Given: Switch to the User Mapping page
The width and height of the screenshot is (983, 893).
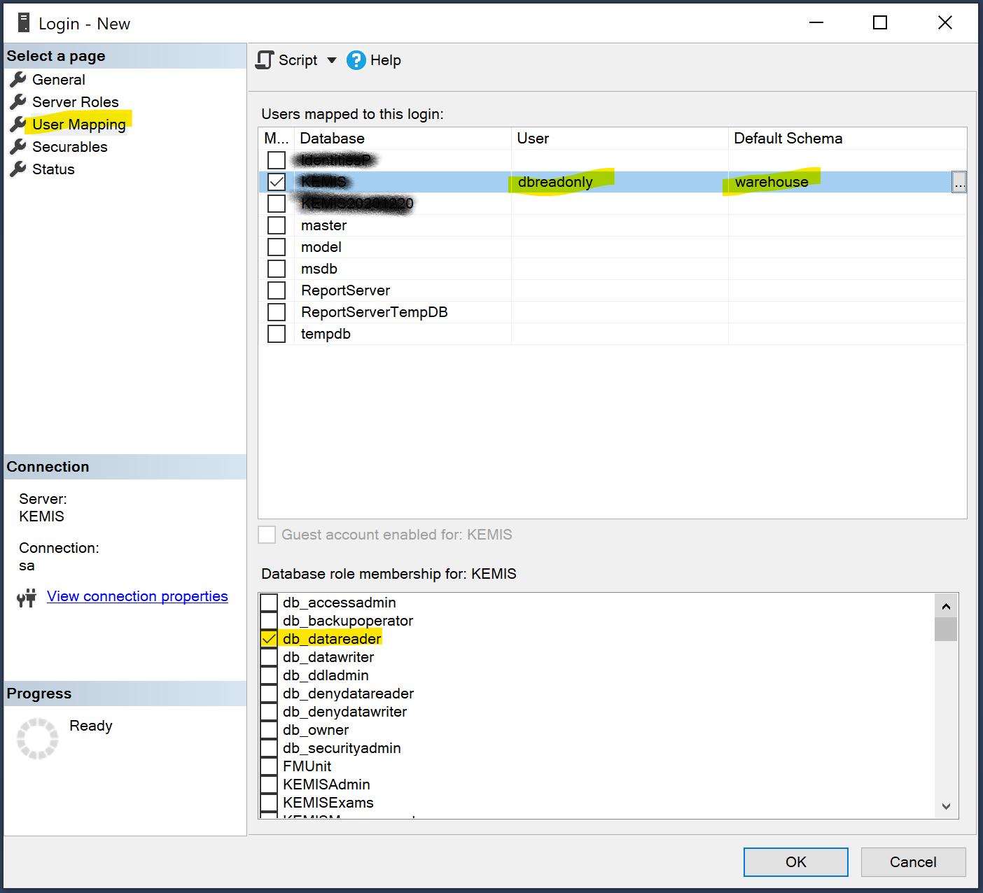Looking at the screenshot, I should (x=78, y=125).
